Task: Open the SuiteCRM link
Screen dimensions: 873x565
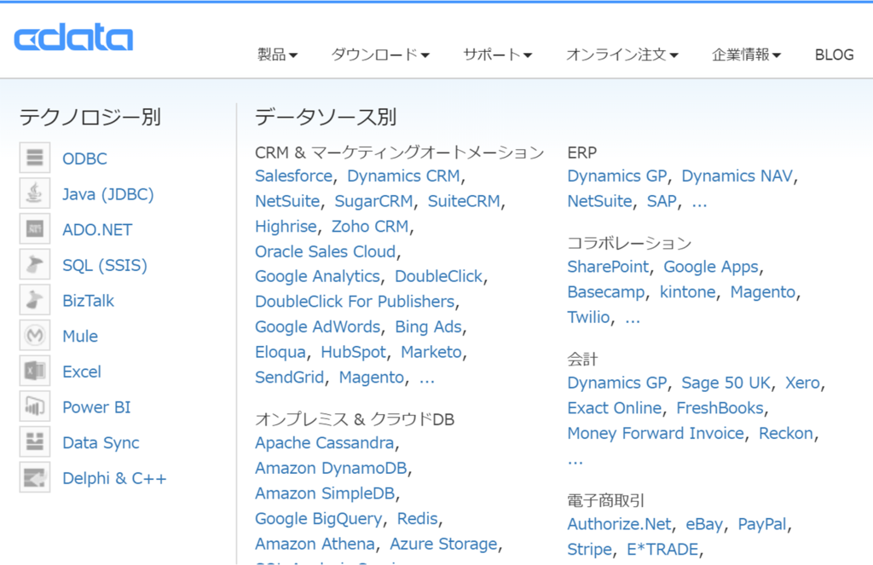Action: (x=464, y=201)
